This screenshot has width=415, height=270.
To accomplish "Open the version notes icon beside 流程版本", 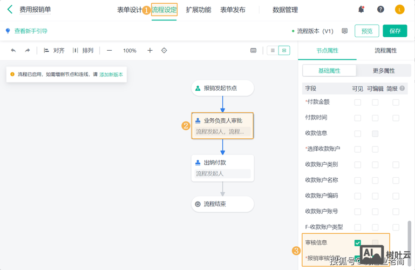I will [x=344, y=31].
